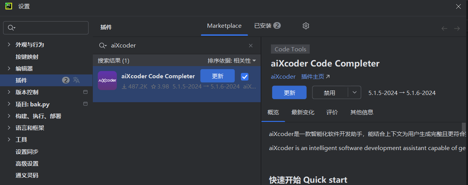Select 按键映射 in settings tree
This screenshot has width=468, height=185.
(x=27, y=57)
